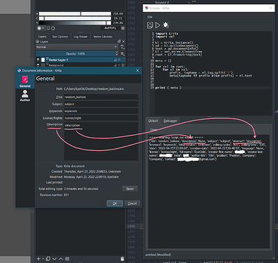278x263 pixels.
Task: Lock the Layers docker with the header icon
Action: click(x=38, y=42)
